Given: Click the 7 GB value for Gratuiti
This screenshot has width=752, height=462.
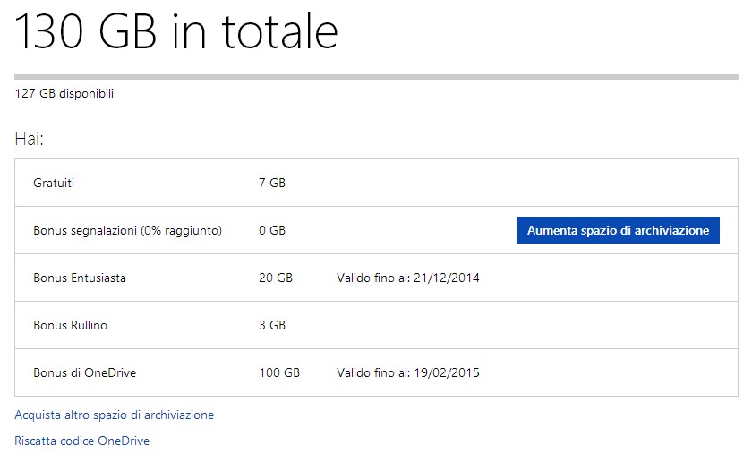Looking at the screenshot, I should tap(272, 183).
